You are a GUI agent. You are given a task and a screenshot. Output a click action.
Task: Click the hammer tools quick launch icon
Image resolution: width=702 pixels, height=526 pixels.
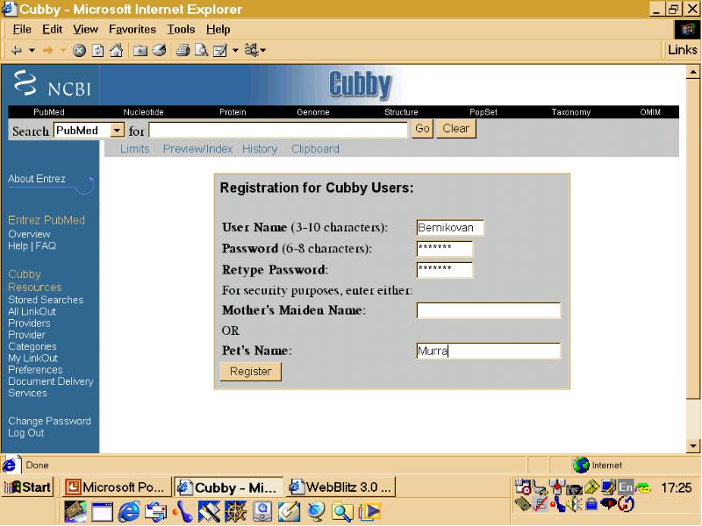(x=209, y=512)
